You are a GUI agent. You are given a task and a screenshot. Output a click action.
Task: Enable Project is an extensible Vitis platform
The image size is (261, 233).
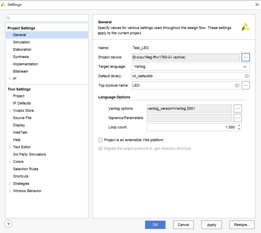100,140
